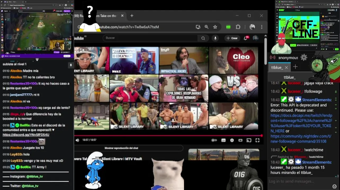Open the emoji picker smiley icon
Viewport: 340px width, 190px height.
[x=334, y=186]
